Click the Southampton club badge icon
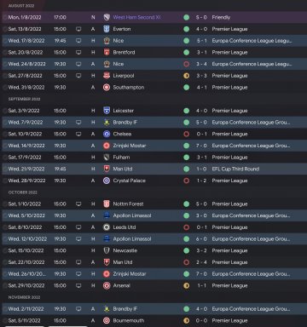The width and height of the screenshot is (307, 327). [x=107, y=87]
